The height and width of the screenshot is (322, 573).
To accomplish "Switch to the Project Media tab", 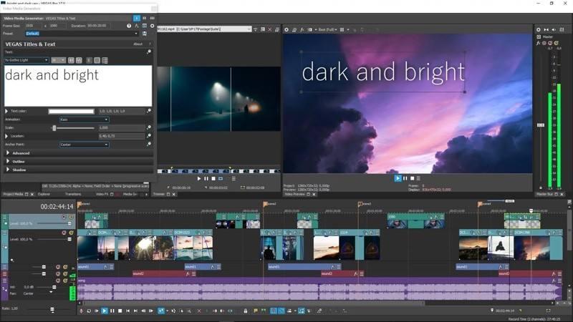I will 13,194.
